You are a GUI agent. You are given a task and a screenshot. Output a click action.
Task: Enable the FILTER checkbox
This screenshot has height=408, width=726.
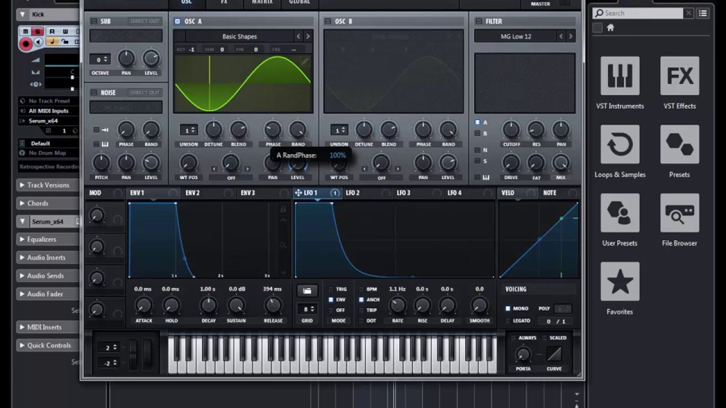478,22
